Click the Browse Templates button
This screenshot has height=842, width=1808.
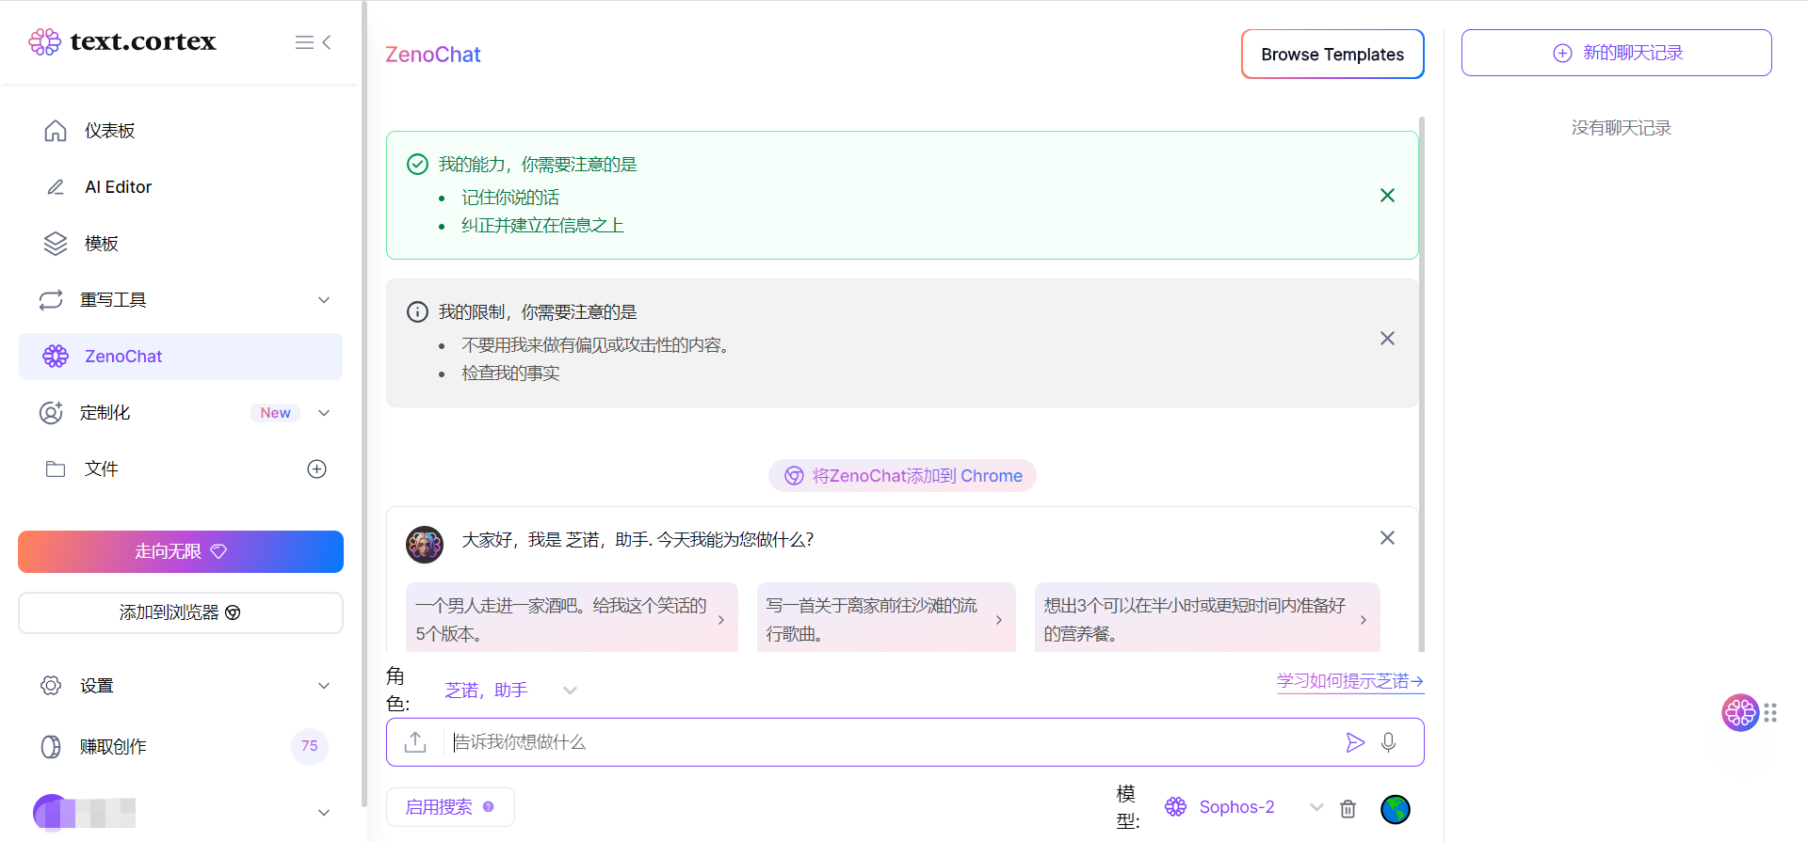(x=1332, y=55)
